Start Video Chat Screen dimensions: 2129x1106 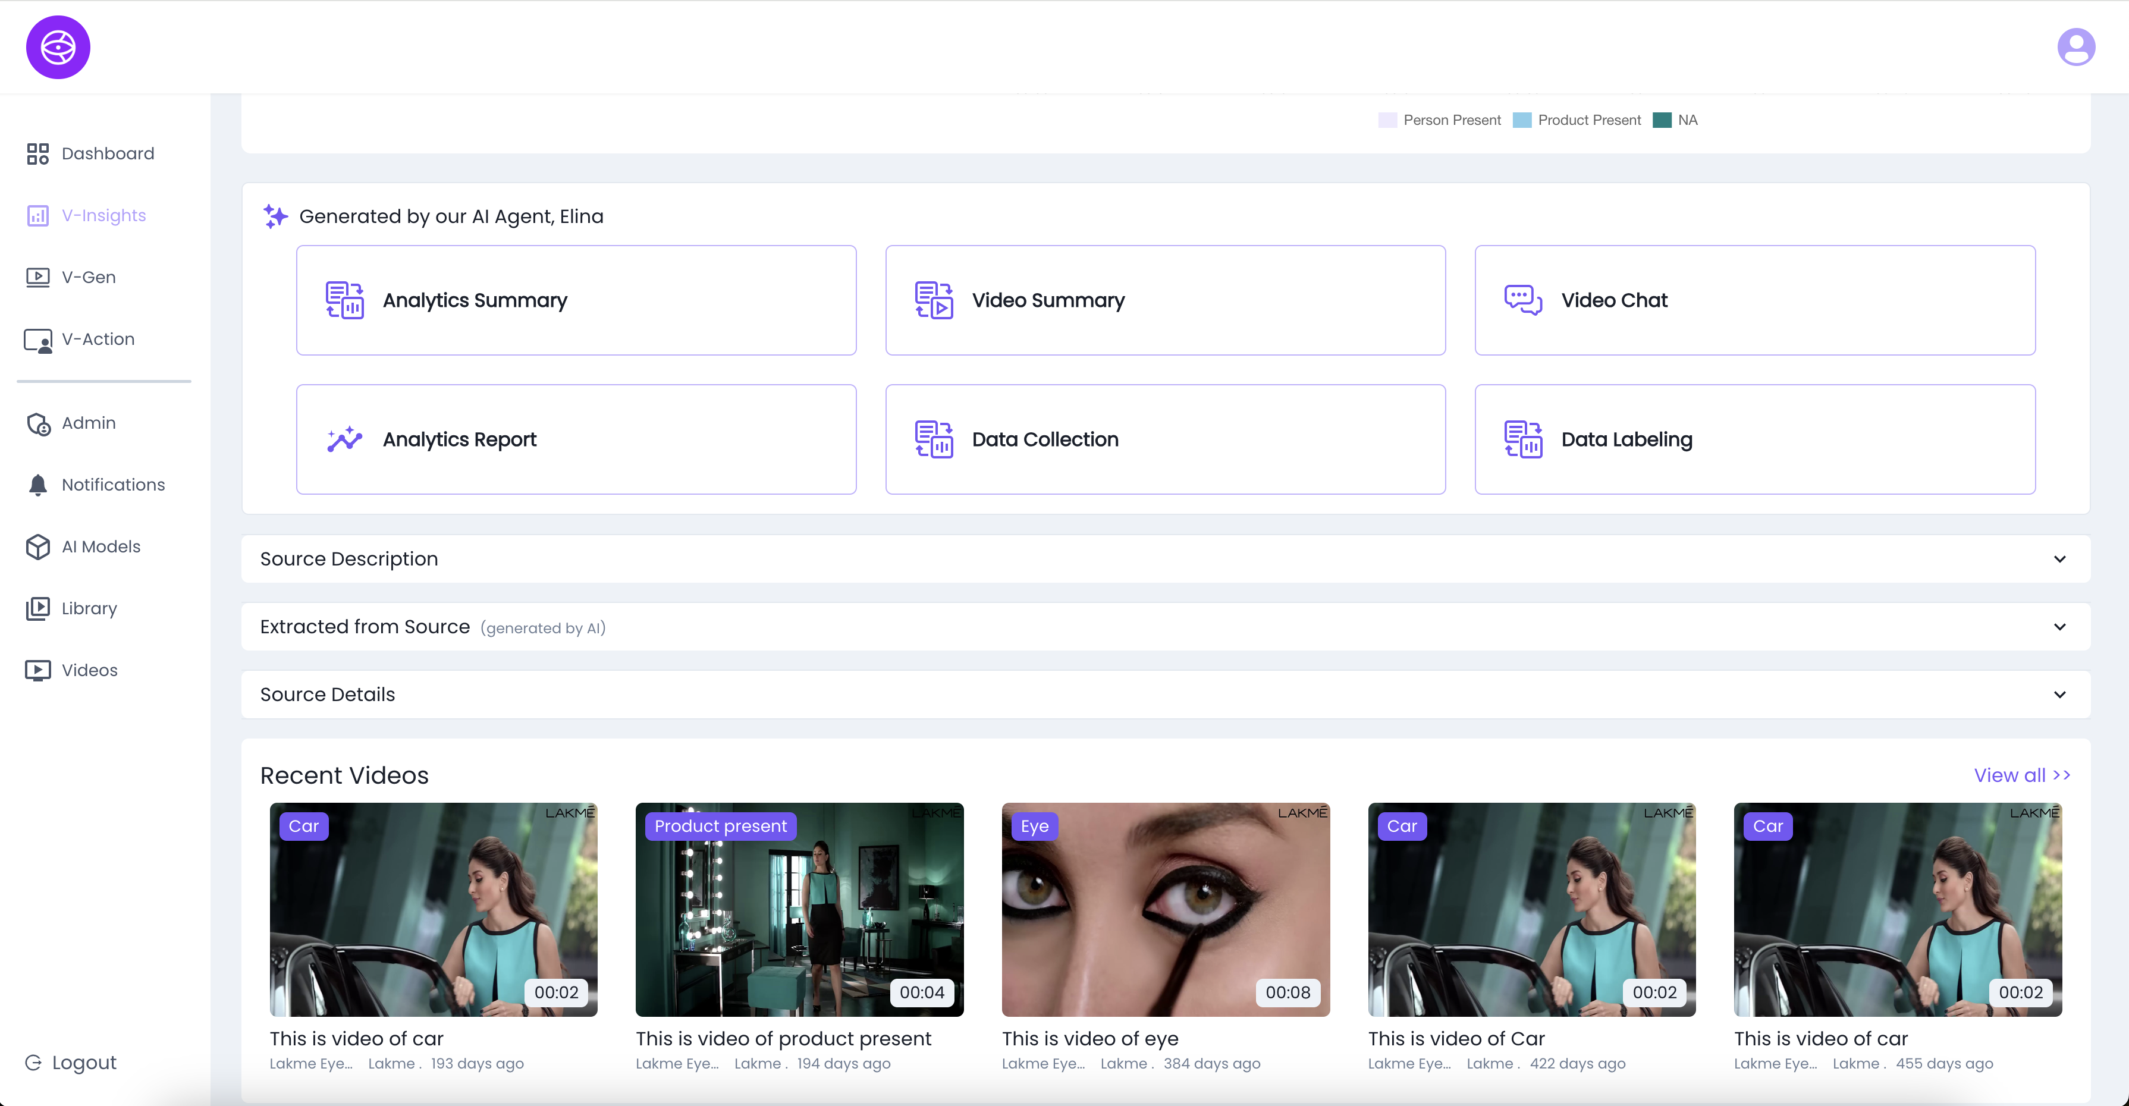(x=1754, y=300)
